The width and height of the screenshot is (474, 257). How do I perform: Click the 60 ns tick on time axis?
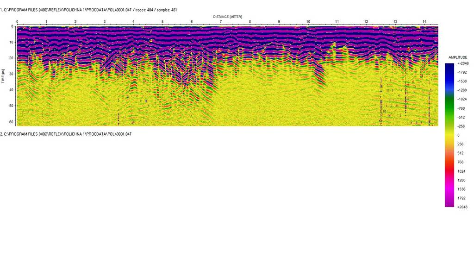pos(12,121)
